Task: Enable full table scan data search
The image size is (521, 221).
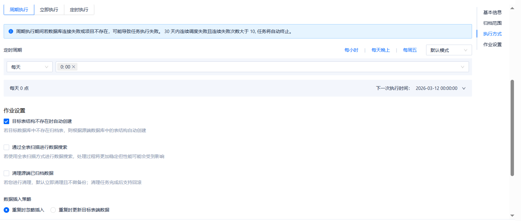Action: (6, 147)
